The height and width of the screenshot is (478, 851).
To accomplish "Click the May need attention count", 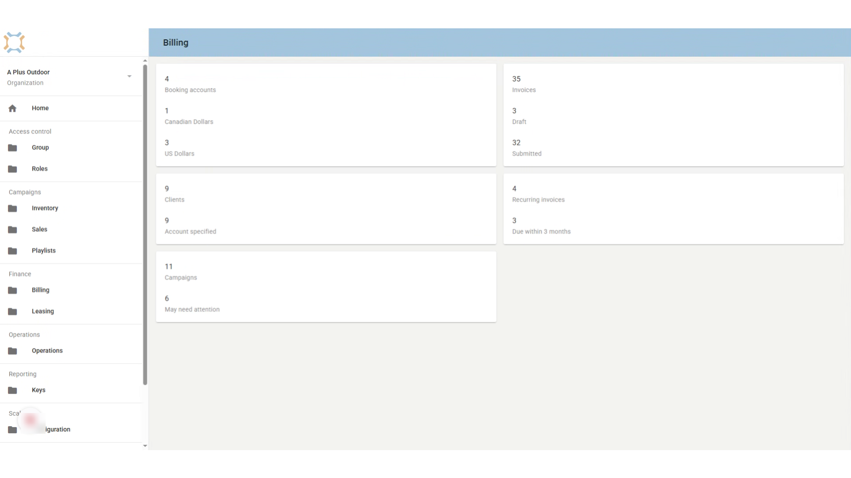I will coord(192,304).
